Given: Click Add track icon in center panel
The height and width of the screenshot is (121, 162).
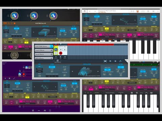Looking at the screenshot, I should [60, 57].
